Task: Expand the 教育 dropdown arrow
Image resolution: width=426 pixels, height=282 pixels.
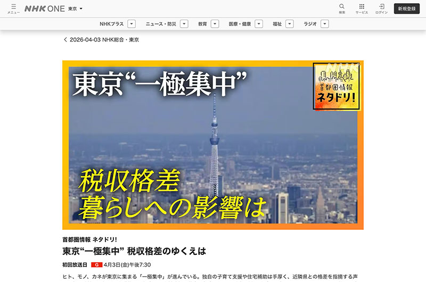Action: coord(215,24)
